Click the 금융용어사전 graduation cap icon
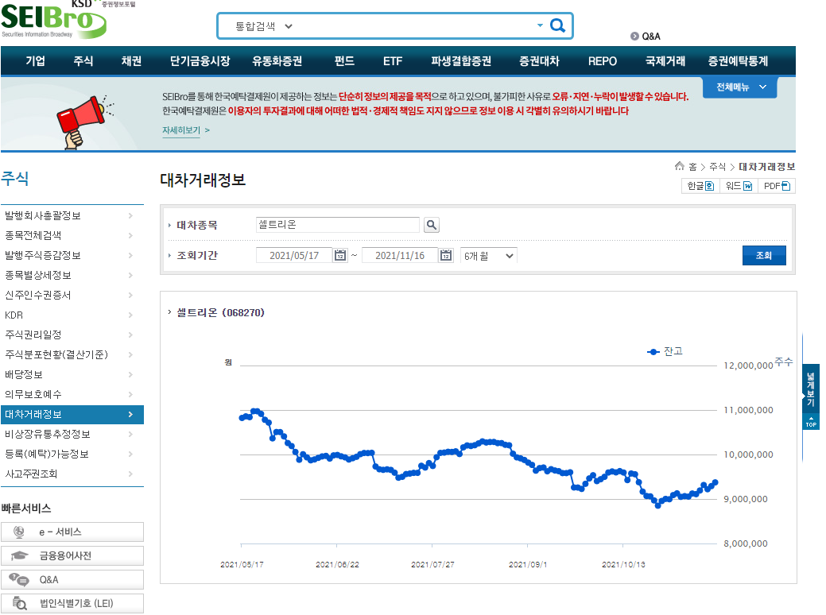 click(20, 555)
